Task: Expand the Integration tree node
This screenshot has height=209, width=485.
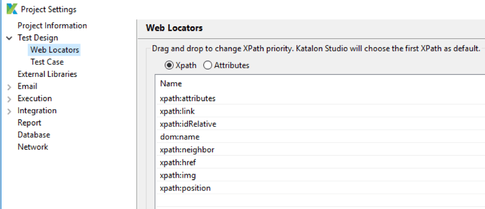Action: click(10, 111)
